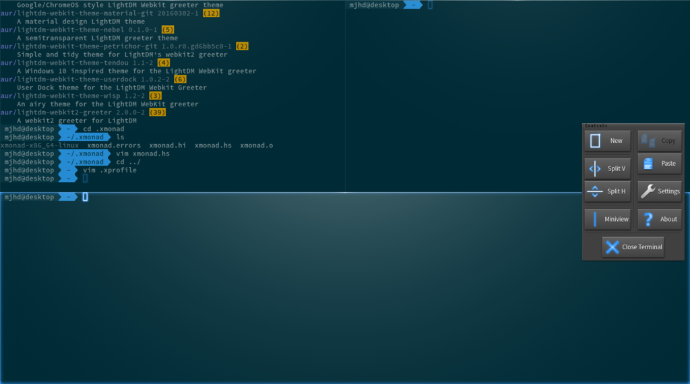Viewport: 690px width, 384px height.
Task: Click the yellow (39) vote badge
Action: (157, 112)
